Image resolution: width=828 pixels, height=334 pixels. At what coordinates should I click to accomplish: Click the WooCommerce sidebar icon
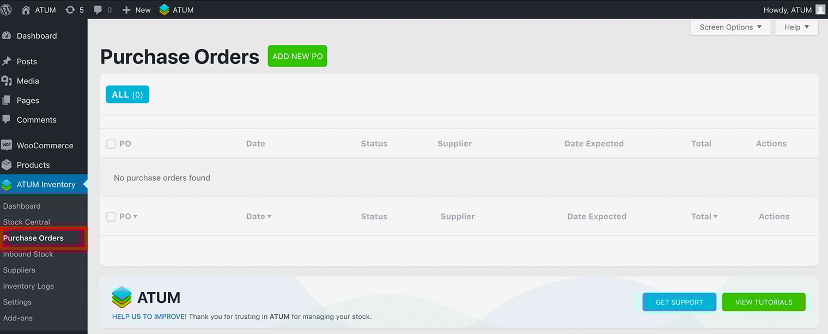[7, 145]
